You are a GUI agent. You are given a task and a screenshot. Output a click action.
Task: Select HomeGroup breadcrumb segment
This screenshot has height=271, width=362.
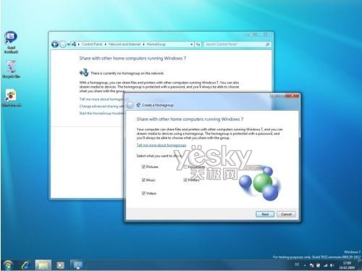(x=156, y=44)
